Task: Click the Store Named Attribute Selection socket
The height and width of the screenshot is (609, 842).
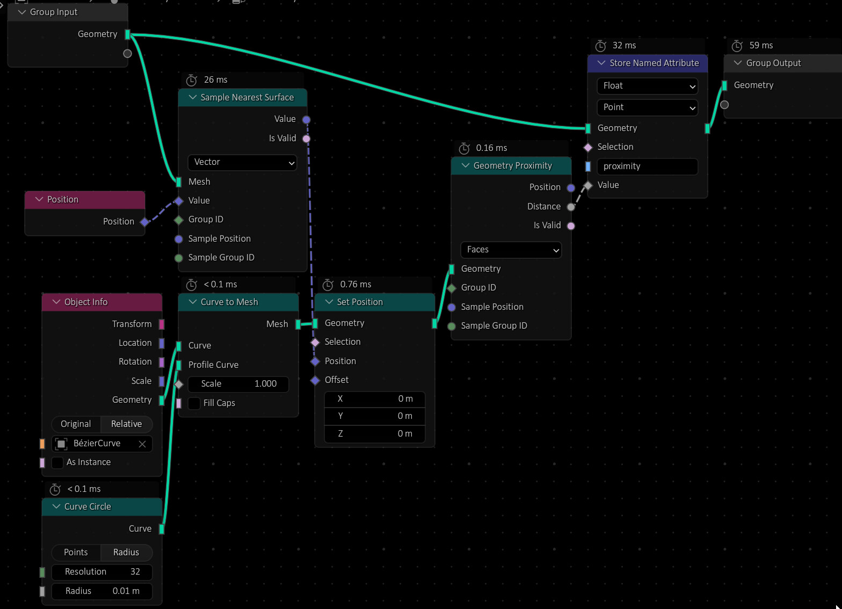Action: tap(588, 147)
